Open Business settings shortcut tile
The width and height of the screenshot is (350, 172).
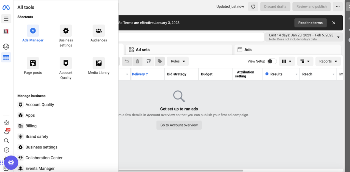[66, 36]
